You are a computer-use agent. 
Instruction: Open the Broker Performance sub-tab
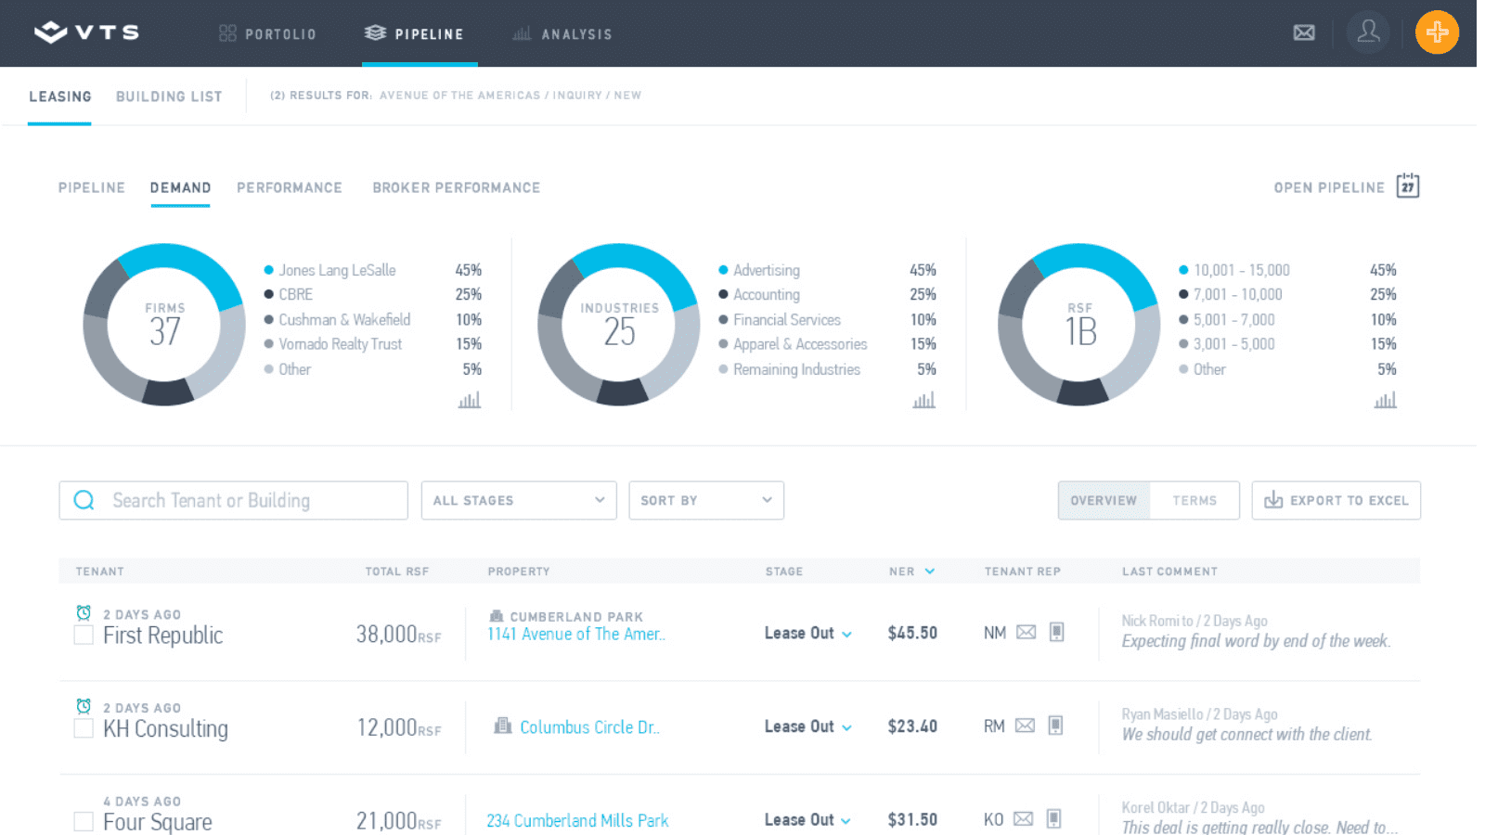point(457,187)
